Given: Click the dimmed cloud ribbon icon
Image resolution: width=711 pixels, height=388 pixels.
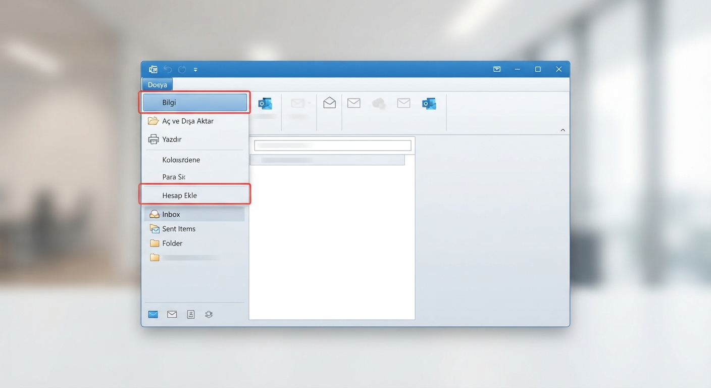Looking at the screenshot, I should point(379,104).
